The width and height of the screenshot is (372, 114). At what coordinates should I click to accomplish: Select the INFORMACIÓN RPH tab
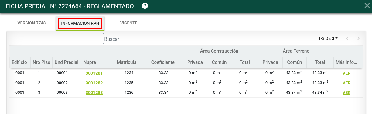pos(80,23)
